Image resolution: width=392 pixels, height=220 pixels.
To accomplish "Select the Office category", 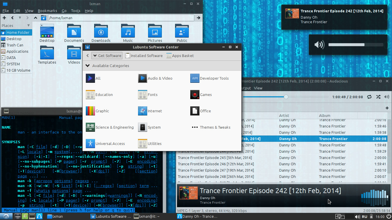I will coord(201,111).
